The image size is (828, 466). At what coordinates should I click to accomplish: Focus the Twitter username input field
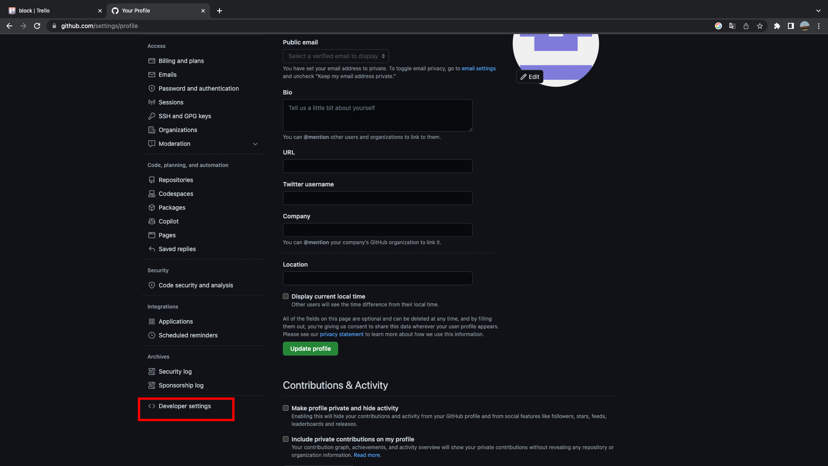[x=377, y=198]
